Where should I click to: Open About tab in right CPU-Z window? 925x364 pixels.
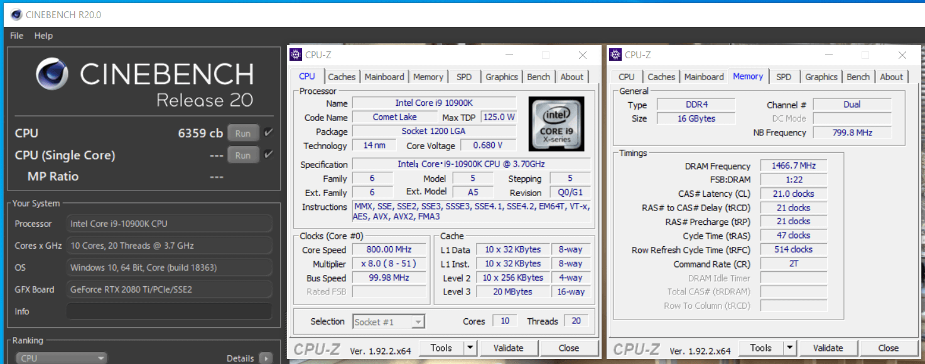click(x=892, y=77)
